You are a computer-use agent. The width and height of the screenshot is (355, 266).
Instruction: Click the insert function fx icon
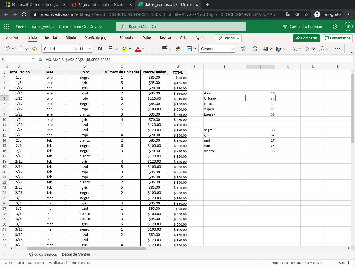pos(40,59)
